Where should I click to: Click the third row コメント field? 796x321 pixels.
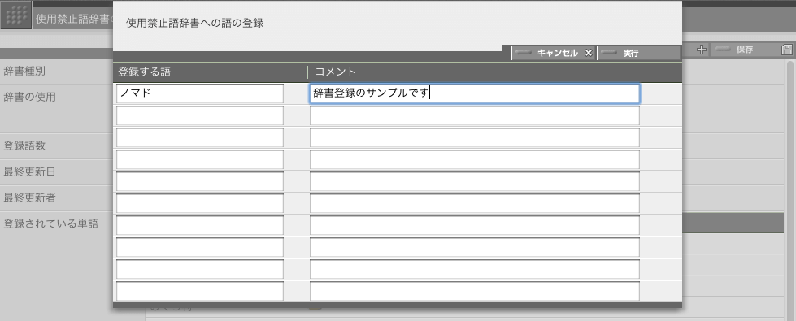pos(475,137)
